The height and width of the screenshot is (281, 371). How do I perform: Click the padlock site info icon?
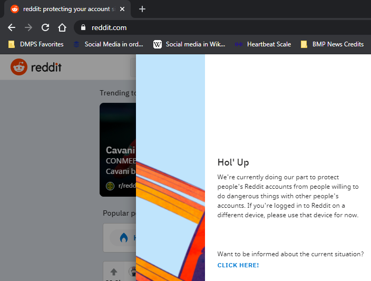click(x=83, y=27)
